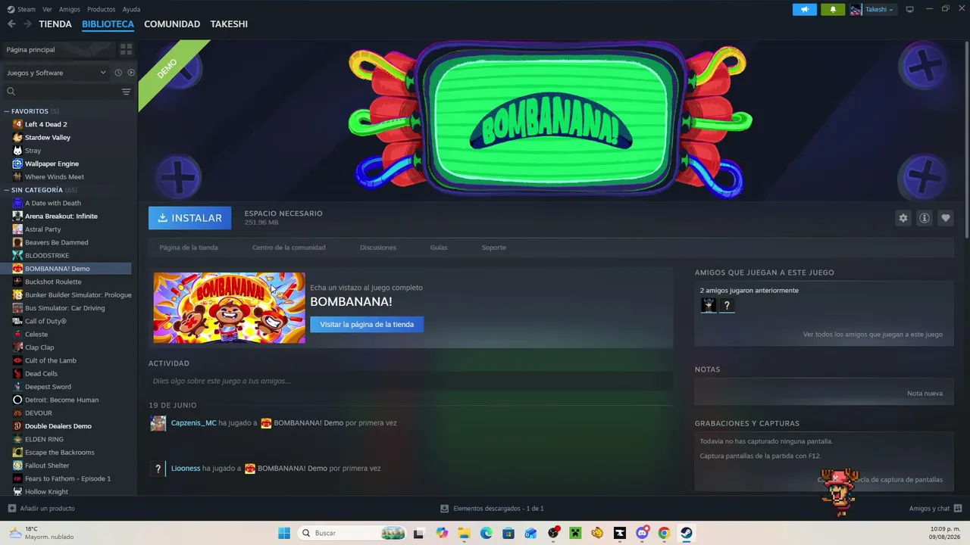Create a Nota nueva
Viewport: 970px width, 545px height.
point(925,394)
